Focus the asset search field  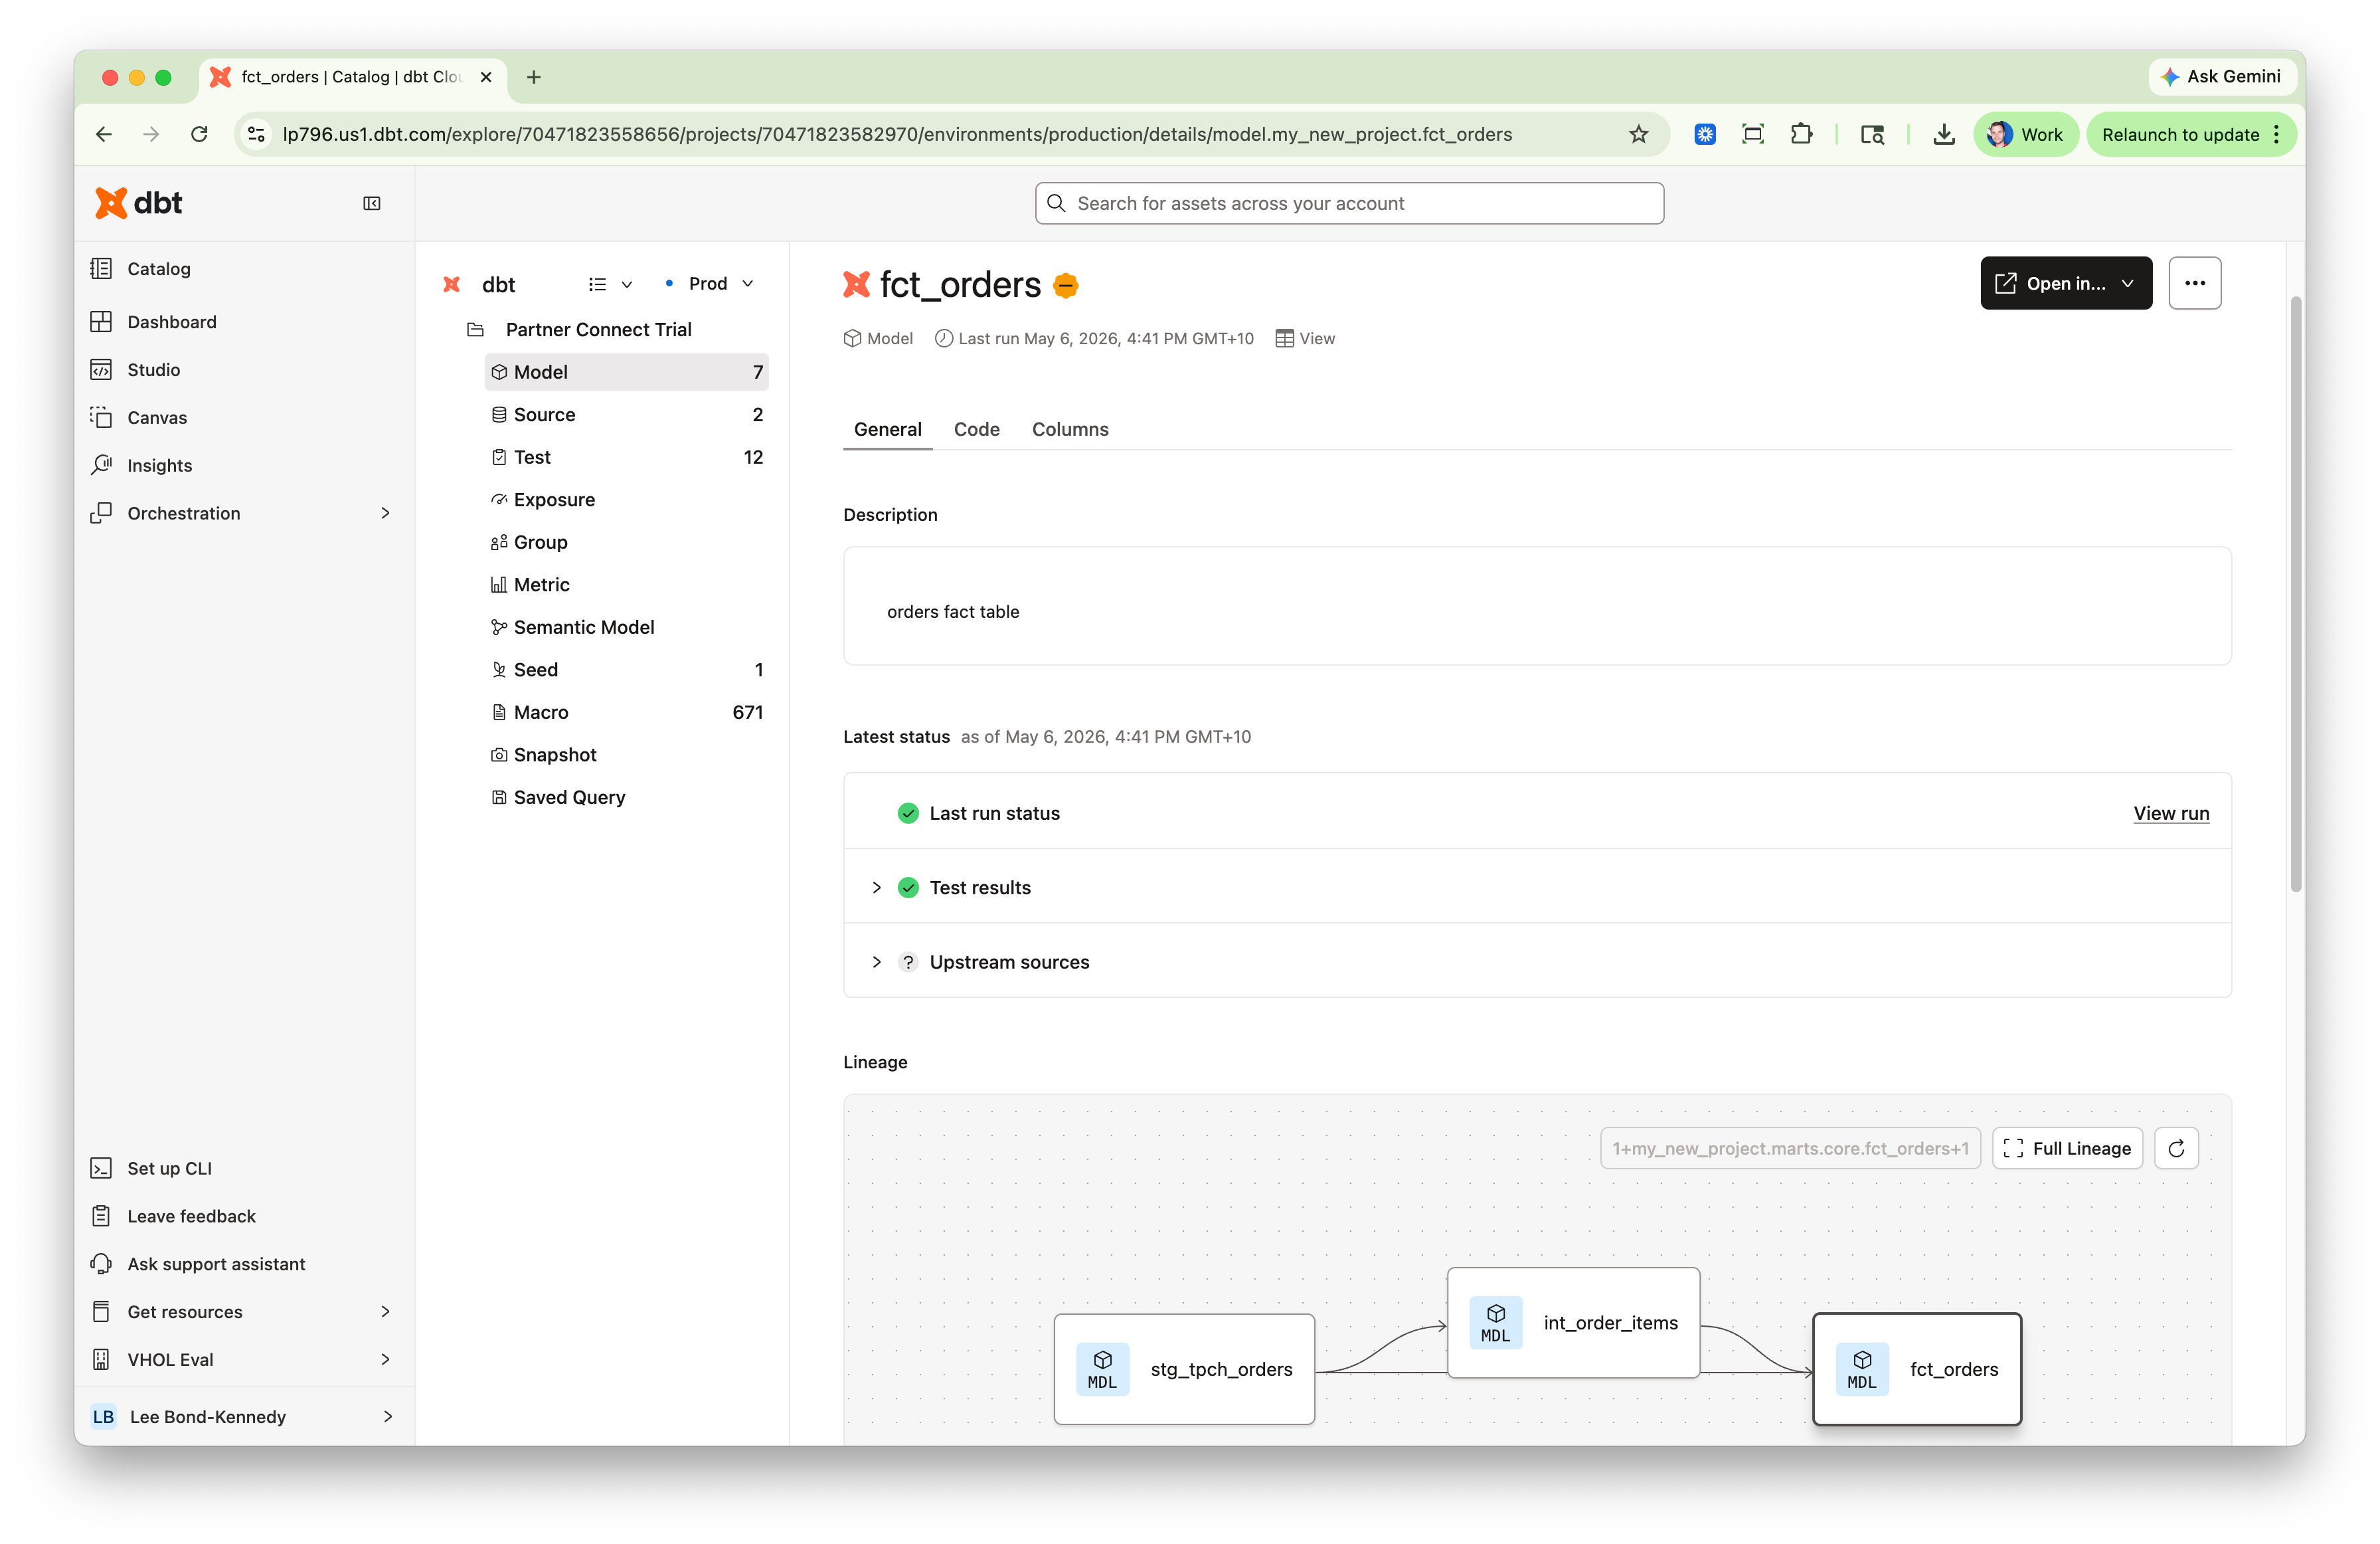tap(1349, 203)
